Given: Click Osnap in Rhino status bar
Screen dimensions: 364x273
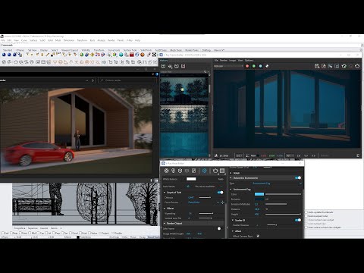Looking at the screenshot, I should tap(143, 237).
